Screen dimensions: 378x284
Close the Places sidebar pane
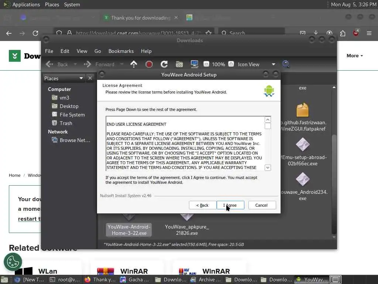90,78
